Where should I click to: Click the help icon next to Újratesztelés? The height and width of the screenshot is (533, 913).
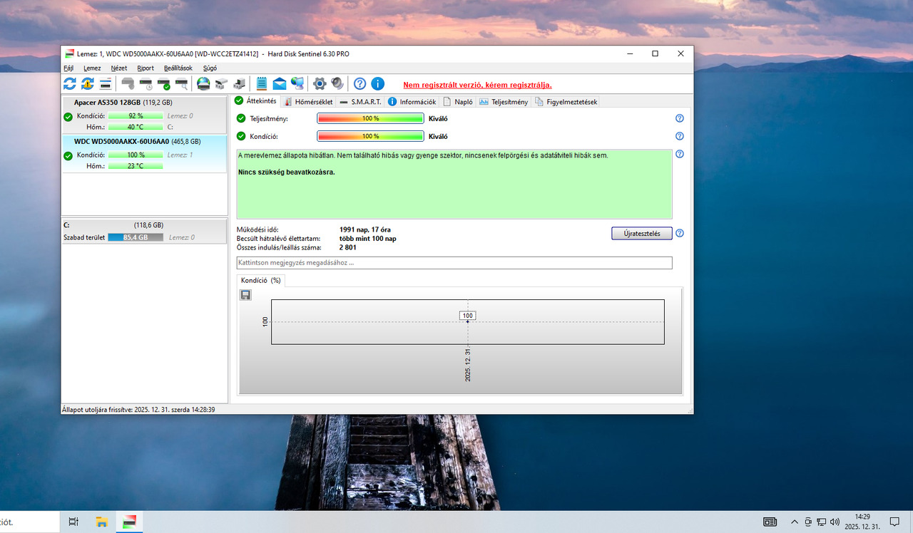[x=680, y=233]
